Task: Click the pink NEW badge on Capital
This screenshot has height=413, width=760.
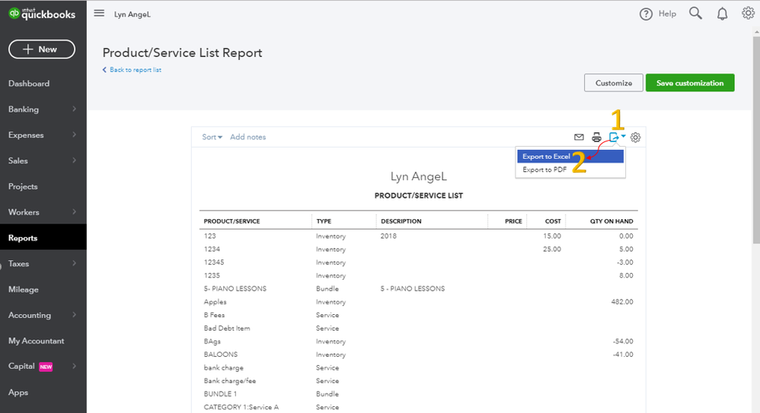Action: [x=46, y=367]
